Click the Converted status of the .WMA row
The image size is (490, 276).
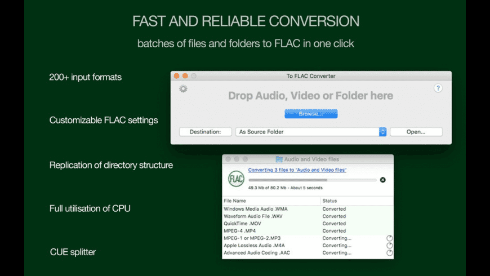(334, 209)
